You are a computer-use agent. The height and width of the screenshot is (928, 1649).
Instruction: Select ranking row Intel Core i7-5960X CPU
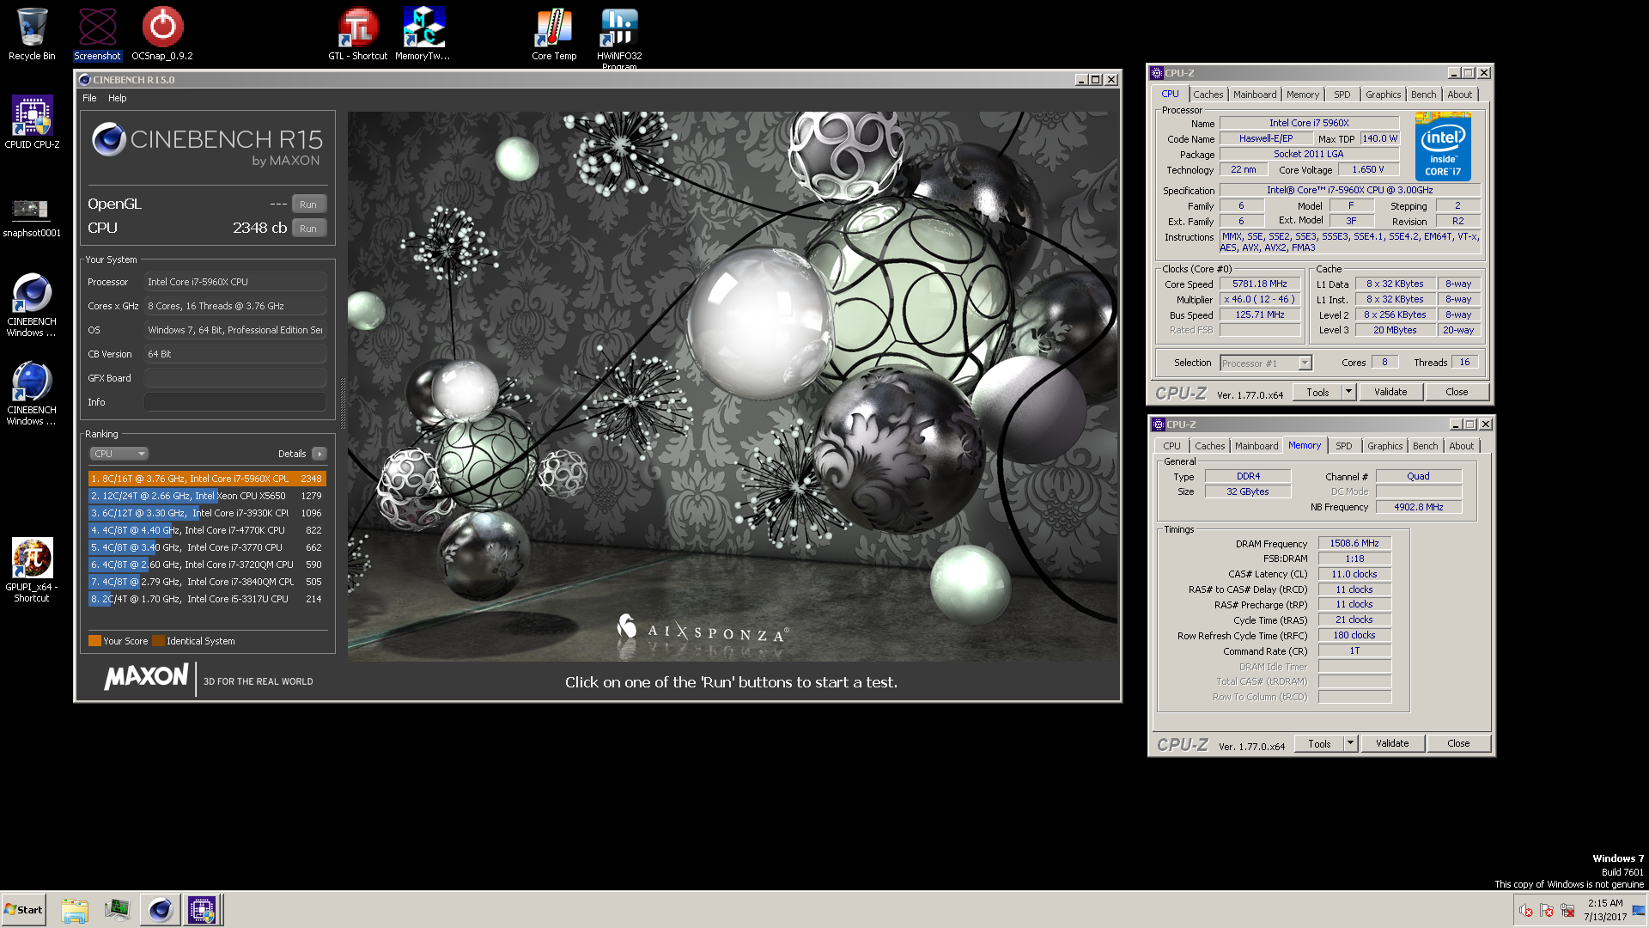click(207, 479)
